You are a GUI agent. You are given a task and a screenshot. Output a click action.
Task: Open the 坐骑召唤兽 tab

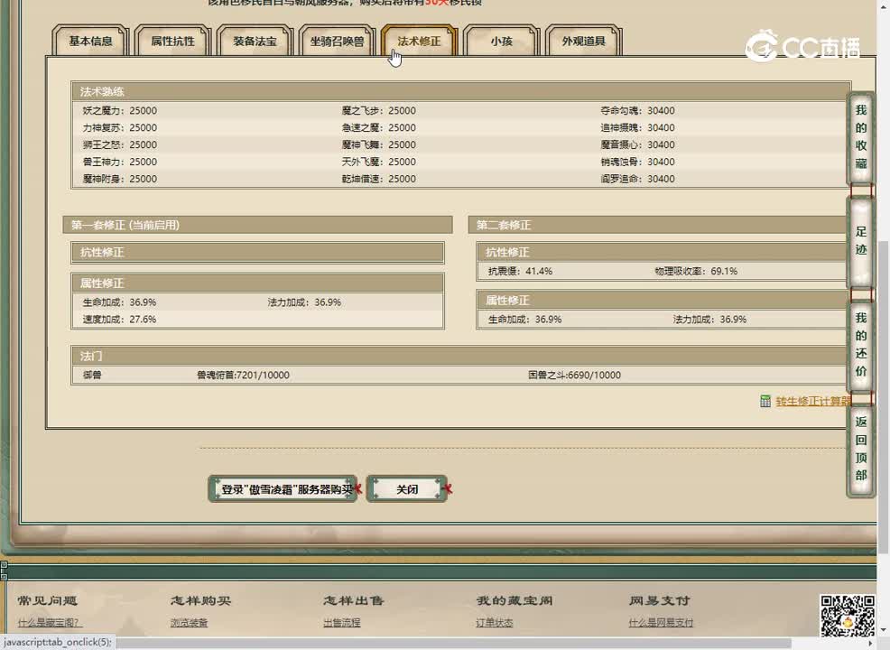click(x=337, y=42)
